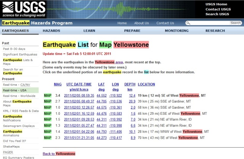Click MAP for the magnitude 3.4 quake
244x159 pixels.
click(x=48, y=95)
